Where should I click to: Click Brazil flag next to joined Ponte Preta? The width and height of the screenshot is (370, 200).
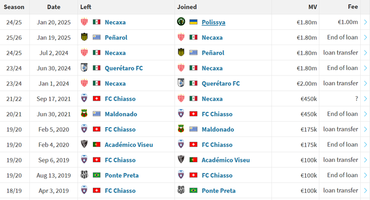[x=193, y=190]
